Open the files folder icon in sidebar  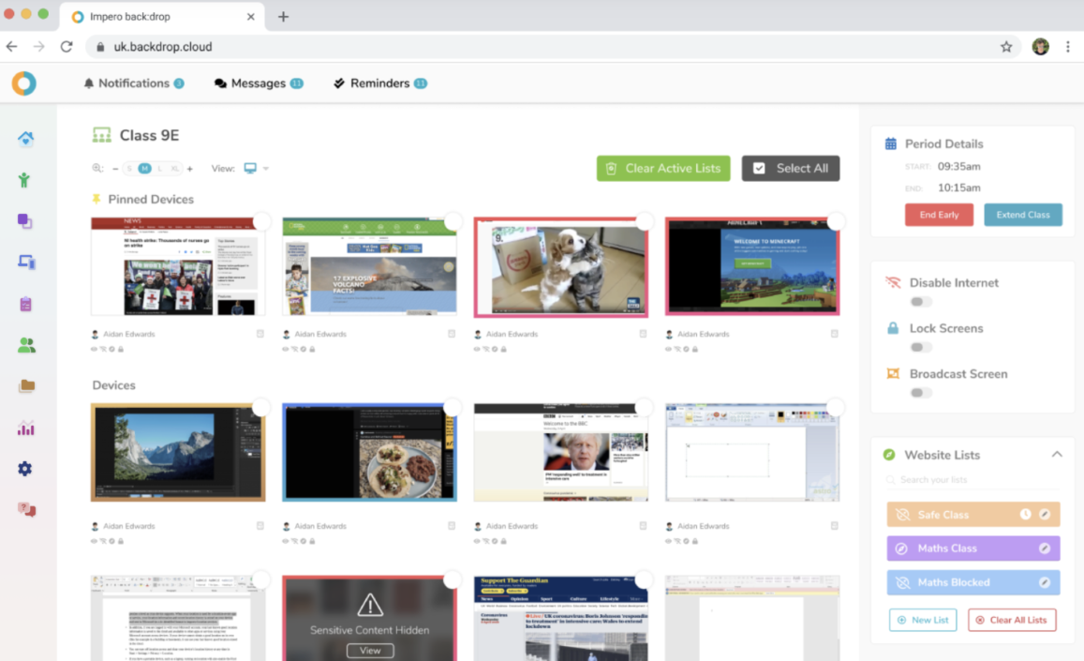tap(25, 385)
